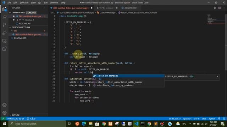This screenshot has width=227, height=127.
Task: Click the remote window indicator in status bar
Action: tap(3, 119)
